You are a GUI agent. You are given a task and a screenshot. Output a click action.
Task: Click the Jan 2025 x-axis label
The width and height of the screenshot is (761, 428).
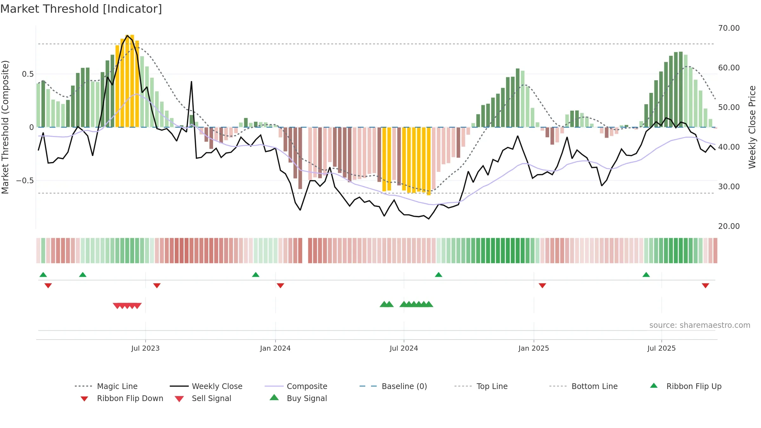(534, 348)
